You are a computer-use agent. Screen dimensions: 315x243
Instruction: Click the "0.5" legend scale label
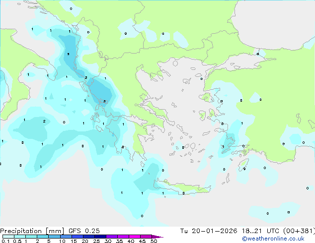pos(17,241)
